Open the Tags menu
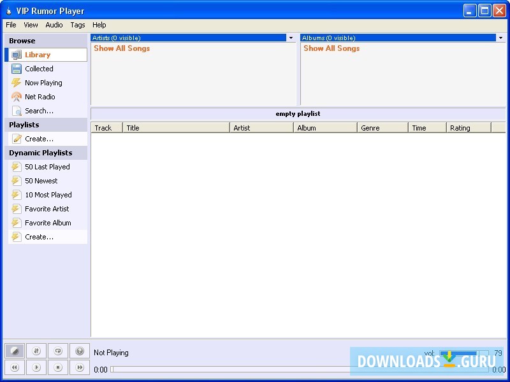Image resolution: width=510 pixels, height=382 pixels. point(78,25)
